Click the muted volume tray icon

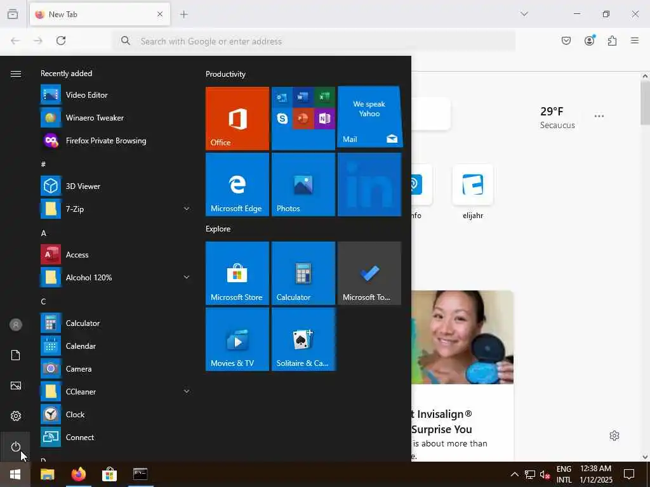click(x=545, y=474)
